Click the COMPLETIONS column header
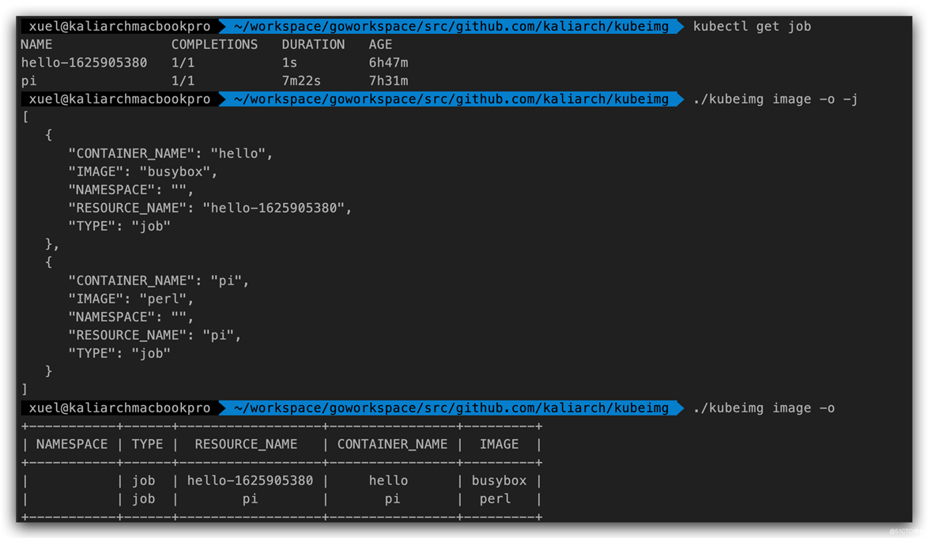Screen dimensions: 928x538 pos(214,44)
